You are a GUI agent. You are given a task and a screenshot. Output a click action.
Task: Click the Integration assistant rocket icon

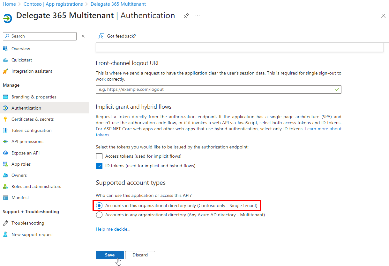(5, 71)
